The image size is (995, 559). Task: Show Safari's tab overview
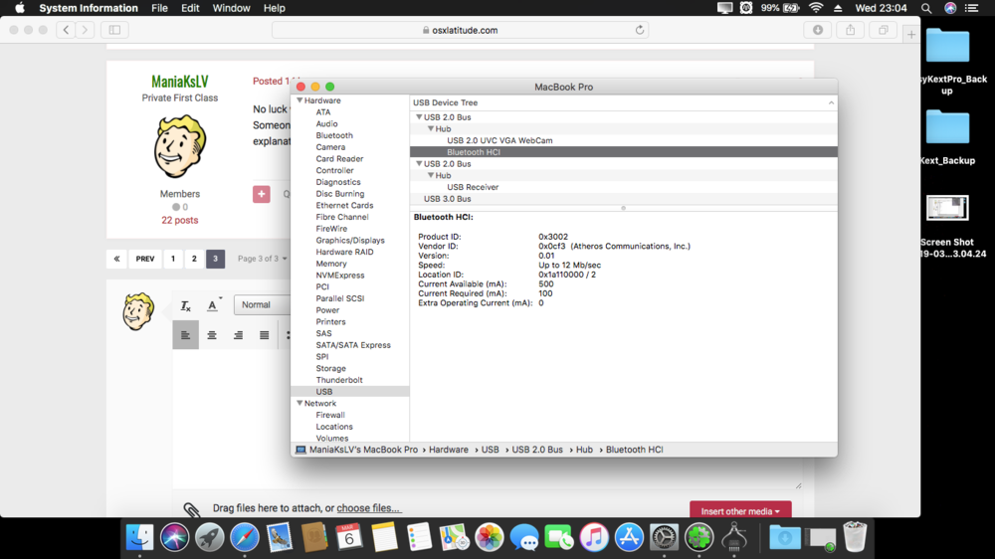click(884, 30)
